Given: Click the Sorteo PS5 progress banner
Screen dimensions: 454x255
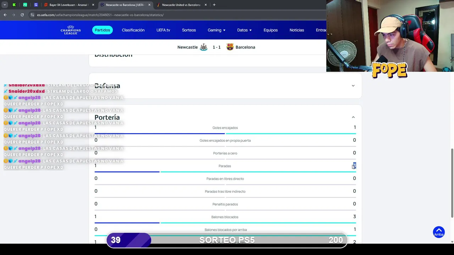Looking at the screenshot, I should click(x=227, y=240).
